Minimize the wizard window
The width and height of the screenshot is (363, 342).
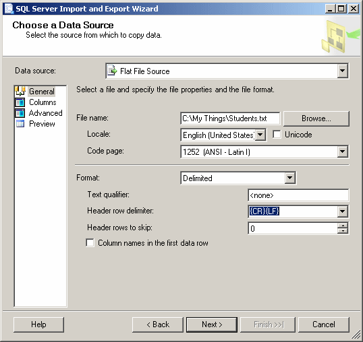click(330, 9)
